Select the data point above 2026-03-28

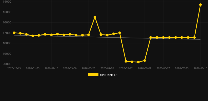(x=88, y=35)
